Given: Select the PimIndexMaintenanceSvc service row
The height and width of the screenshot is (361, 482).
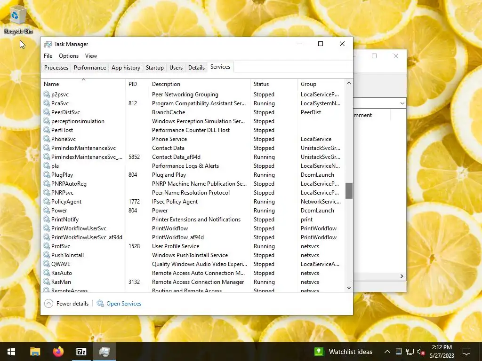Looking at the screenshot, I should coord(193,148).
